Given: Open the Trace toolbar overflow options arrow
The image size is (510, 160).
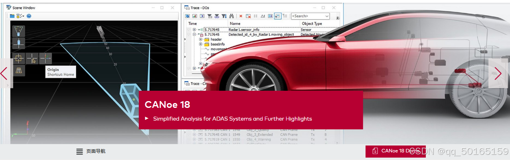Looking at the screenshot, I should coord(338,18).
